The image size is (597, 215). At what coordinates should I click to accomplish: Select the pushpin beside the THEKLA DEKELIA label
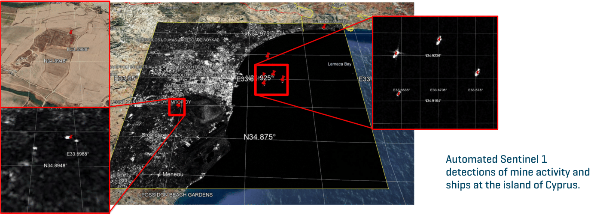pos(324,27)
